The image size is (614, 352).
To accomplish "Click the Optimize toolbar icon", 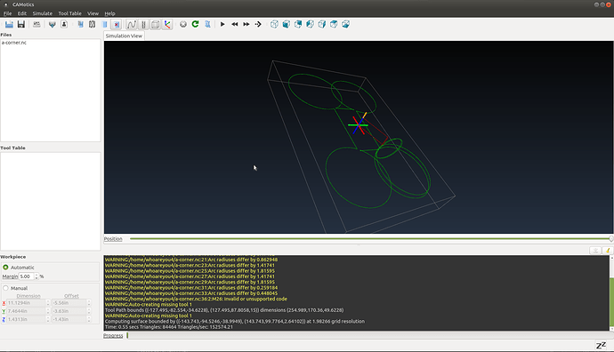I will 207,24.
